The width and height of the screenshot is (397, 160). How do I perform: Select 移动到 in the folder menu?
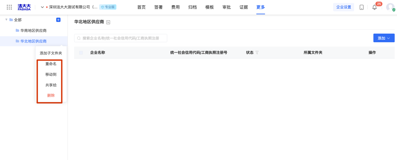coord(51,75)
